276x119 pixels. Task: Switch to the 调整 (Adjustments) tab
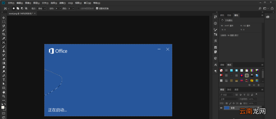(x=222, y=65)
